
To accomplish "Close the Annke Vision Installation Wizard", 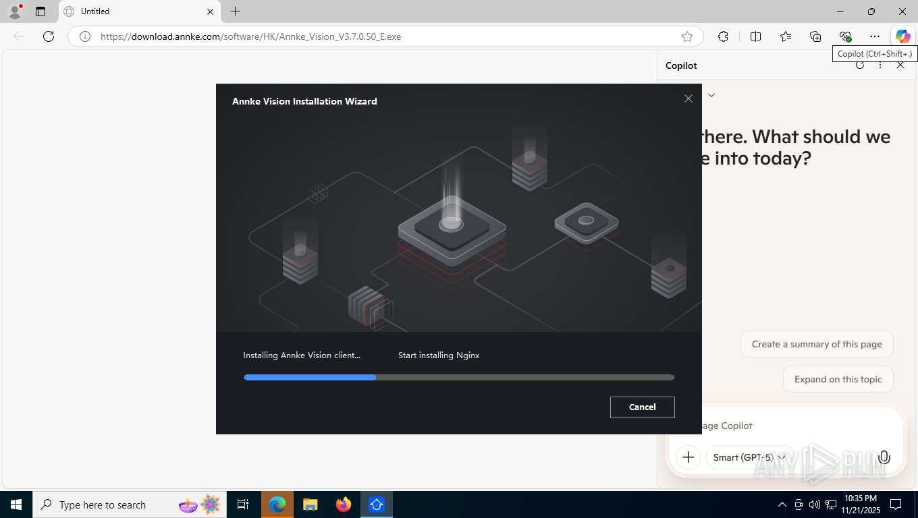I will point(688,98).
